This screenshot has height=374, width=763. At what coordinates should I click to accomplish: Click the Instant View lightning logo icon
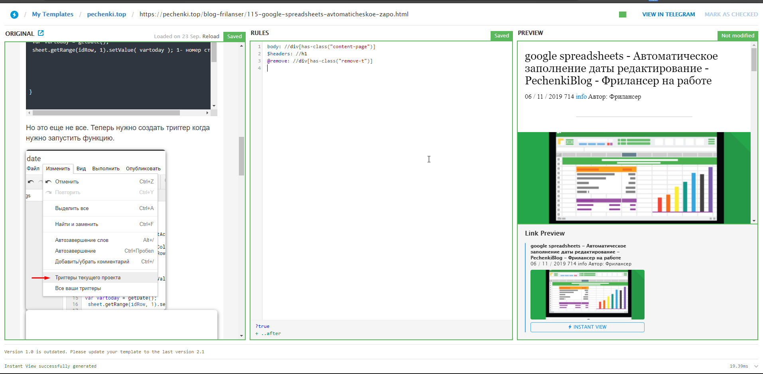[x=14, y=15]
